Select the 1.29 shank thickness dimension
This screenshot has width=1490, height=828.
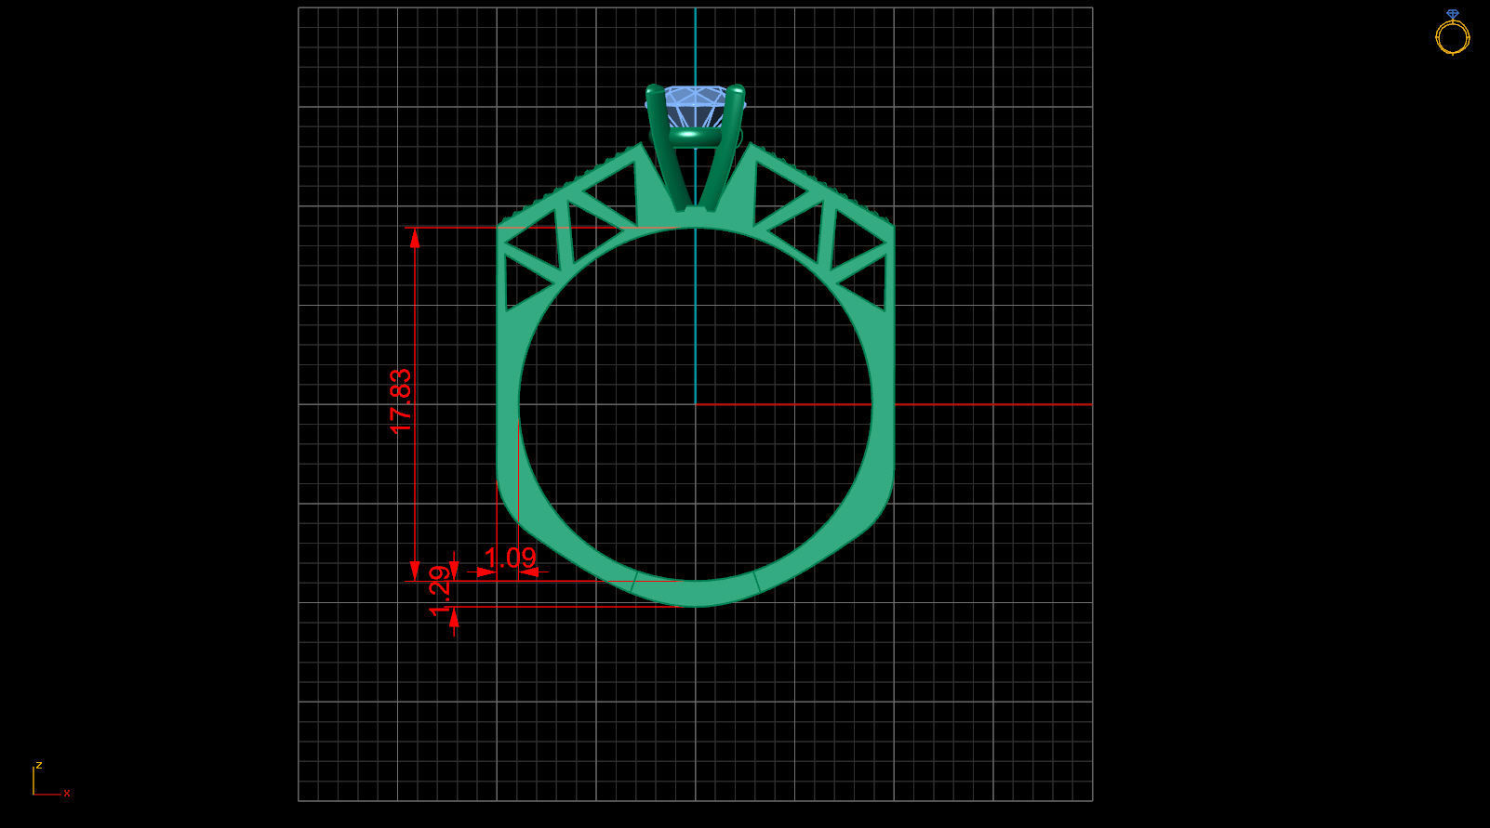point(441,591)
